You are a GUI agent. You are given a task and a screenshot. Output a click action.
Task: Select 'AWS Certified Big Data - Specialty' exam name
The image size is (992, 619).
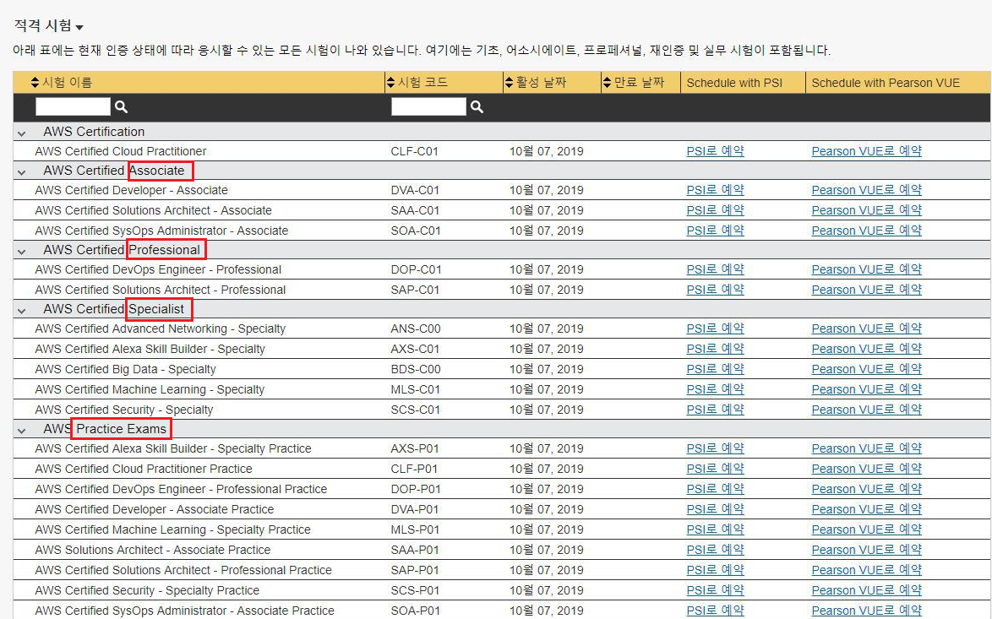[x=126, y=369]
